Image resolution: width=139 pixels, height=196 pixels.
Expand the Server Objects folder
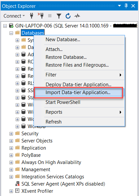11,141
